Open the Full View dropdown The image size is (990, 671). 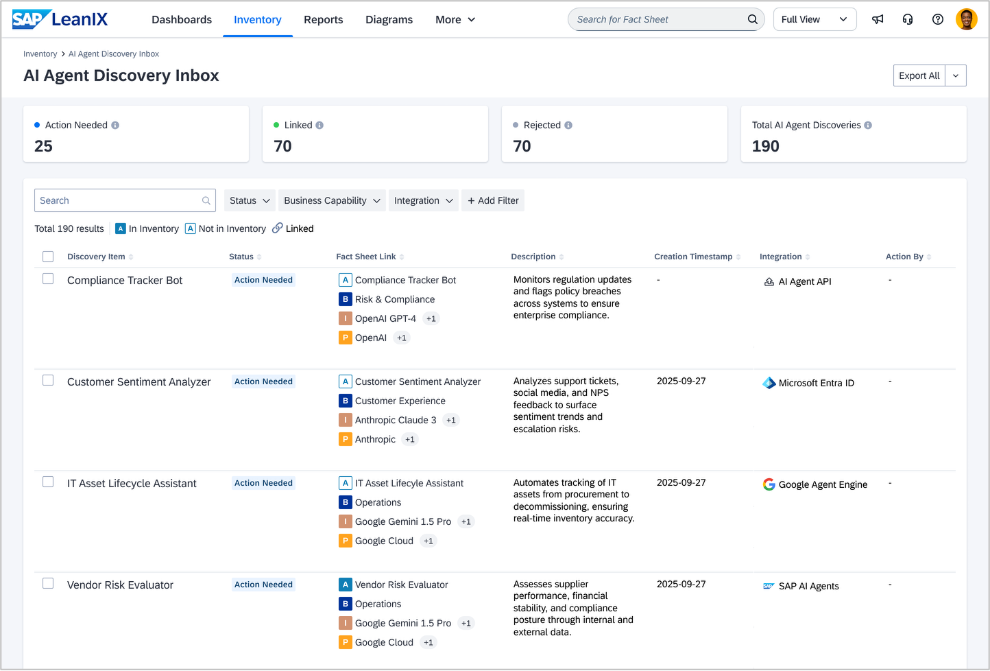[814, 19]
